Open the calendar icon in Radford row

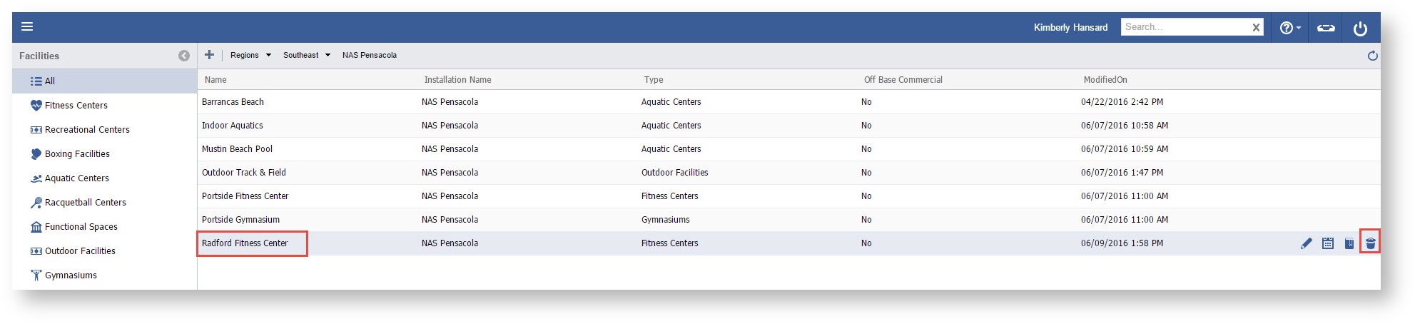[x=1327, y=243]
